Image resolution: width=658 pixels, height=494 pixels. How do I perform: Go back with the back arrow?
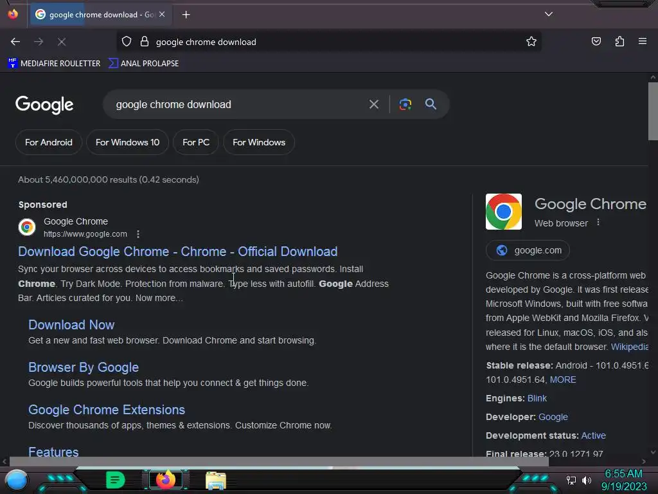click(x=15, y=42)
